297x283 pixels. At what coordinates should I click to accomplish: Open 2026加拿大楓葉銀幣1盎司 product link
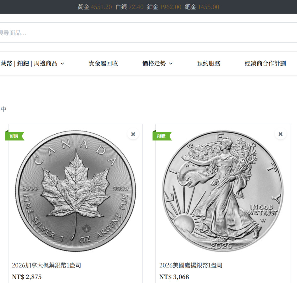[47, 265]
